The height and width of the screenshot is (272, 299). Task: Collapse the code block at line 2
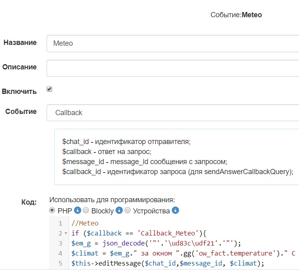[66, 233]
